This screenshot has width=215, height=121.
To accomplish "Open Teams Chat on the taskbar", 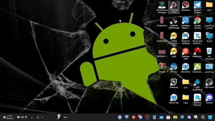I will click(x=189, y=117).
